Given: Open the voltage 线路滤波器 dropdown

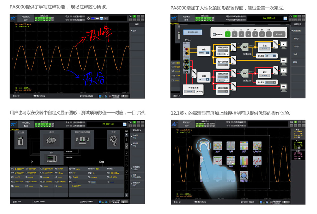Looking at the screenshot, I should (223, 51).
